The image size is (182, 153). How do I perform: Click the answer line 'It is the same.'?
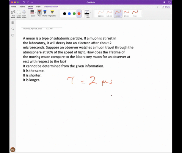pos(34,71)
